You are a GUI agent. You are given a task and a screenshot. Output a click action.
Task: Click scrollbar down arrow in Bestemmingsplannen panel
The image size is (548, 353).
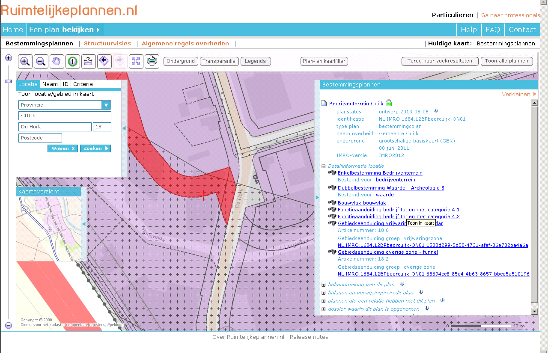(x=534, y=311)
